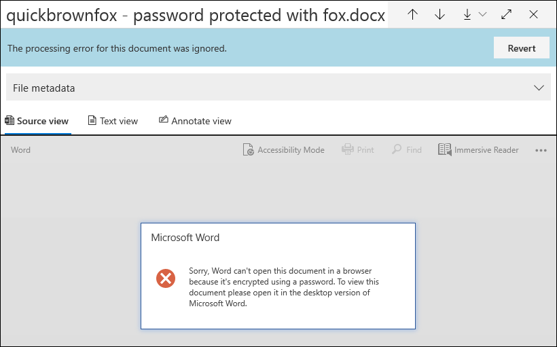Click the document filename title
Screen dimensions: 557x347
pos(196,15)
